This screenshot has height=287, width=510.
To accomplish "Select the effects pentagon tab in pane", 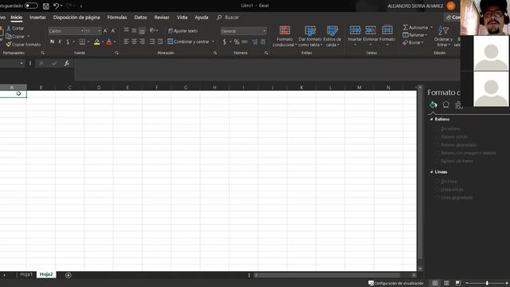I will (x=446, y=104).
